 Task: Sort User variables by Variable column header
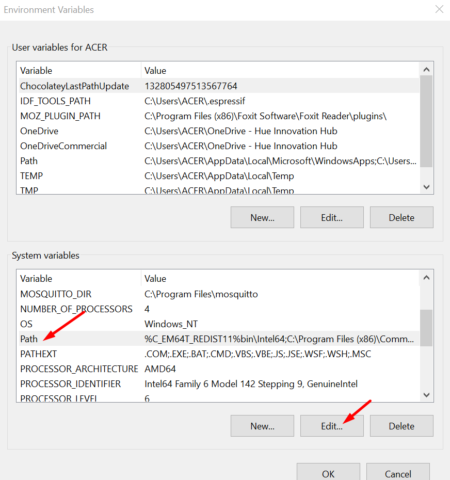pyautogui.click(x=77, y=71)
